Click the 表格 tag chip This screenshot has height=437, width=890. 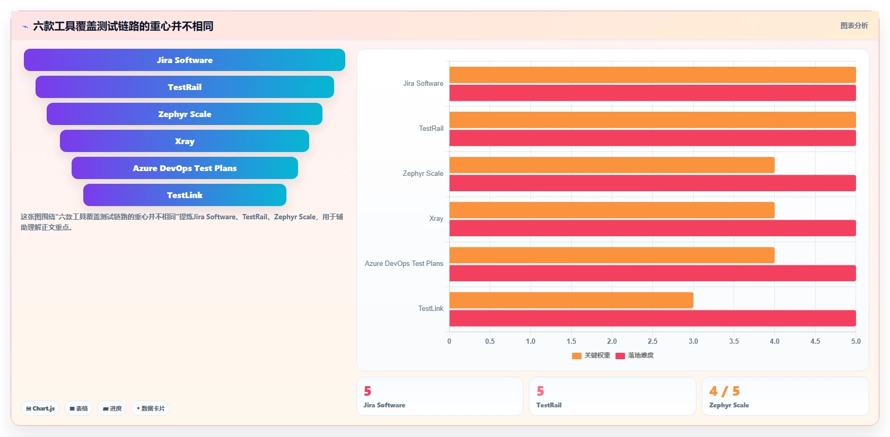click(x=78, y=408)
